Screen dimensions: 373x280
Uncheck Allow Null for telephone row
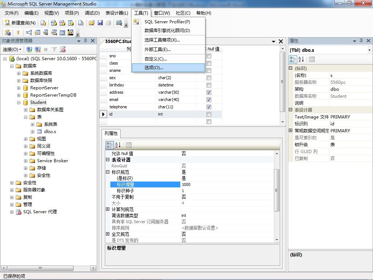209,107
